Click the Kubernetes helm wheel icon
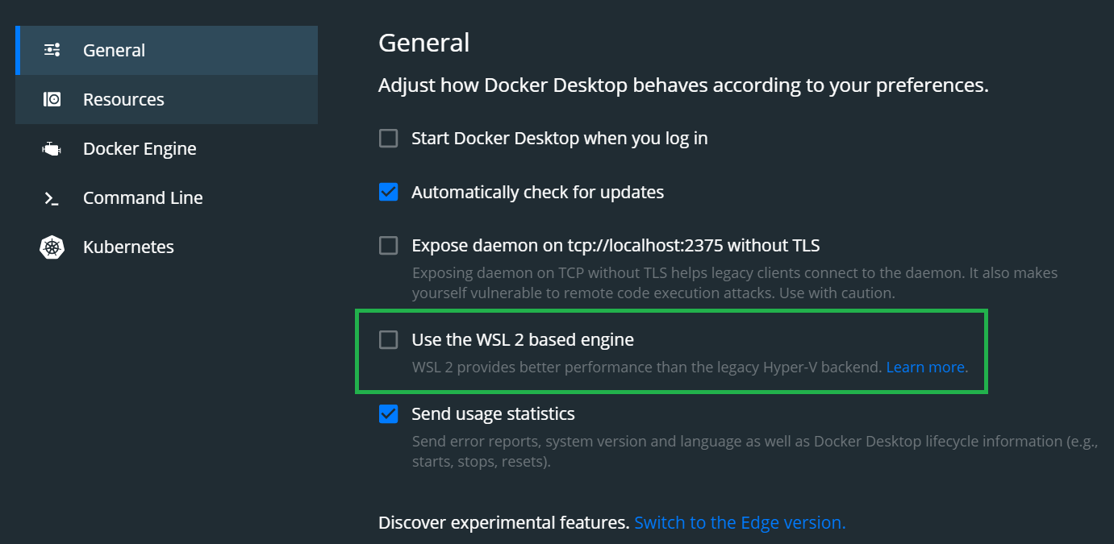 tap(52, 247)
